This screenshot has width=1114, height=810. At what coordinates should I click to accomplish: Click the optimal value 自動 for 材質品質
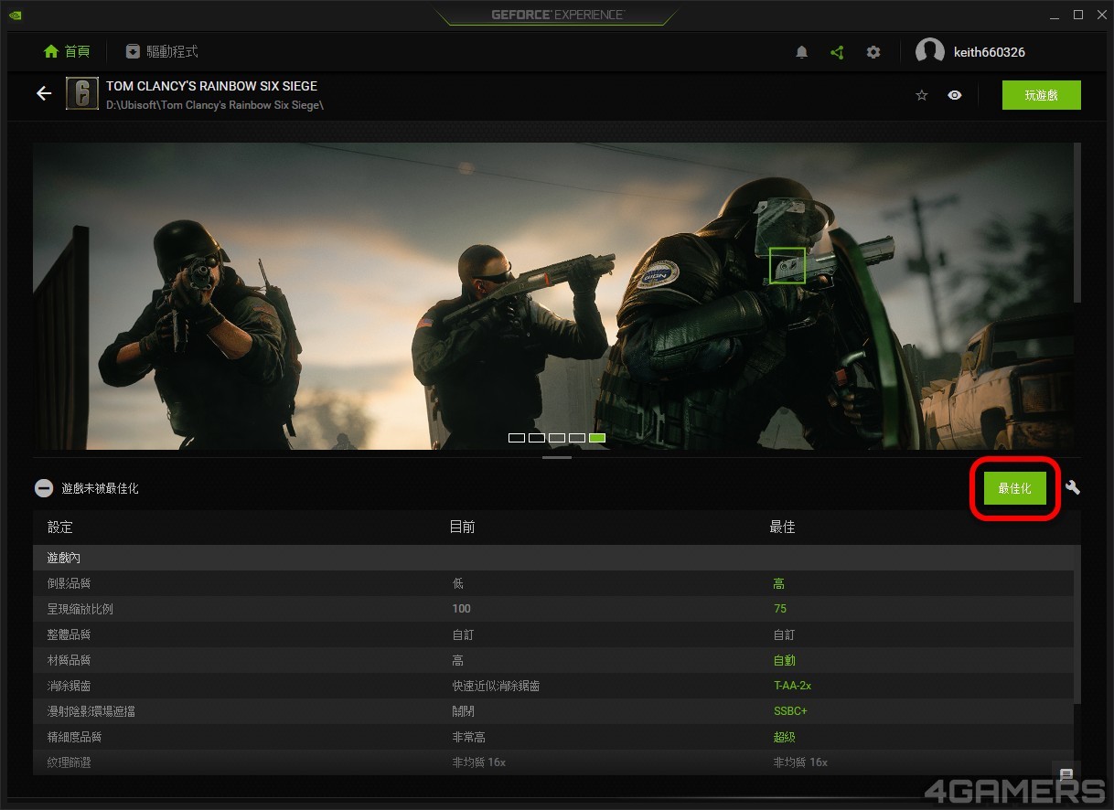click(784, 660)
